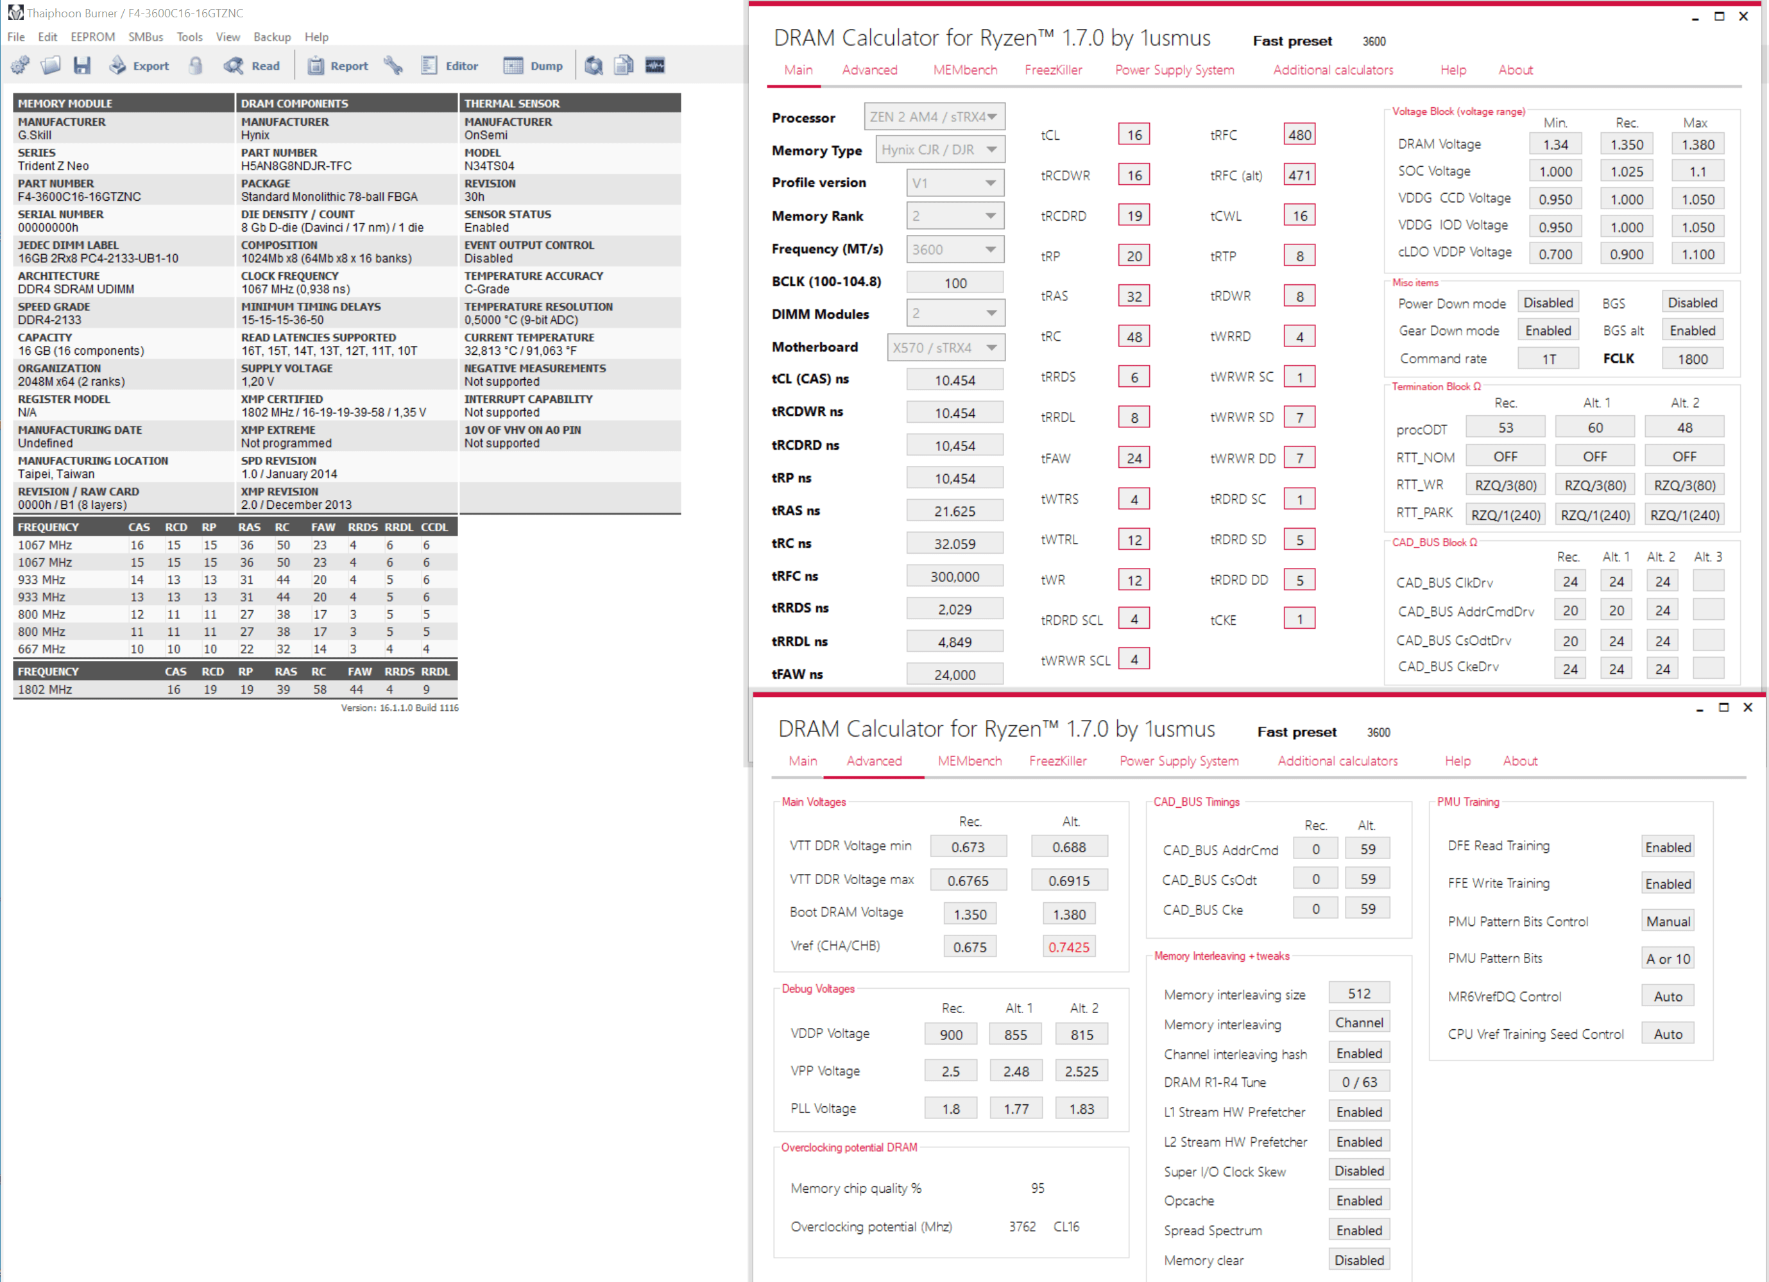Click tRAS value field showing 32
This screenshot has width=1769, height=1282.
pyautogui.click(x=1134, y=296)
